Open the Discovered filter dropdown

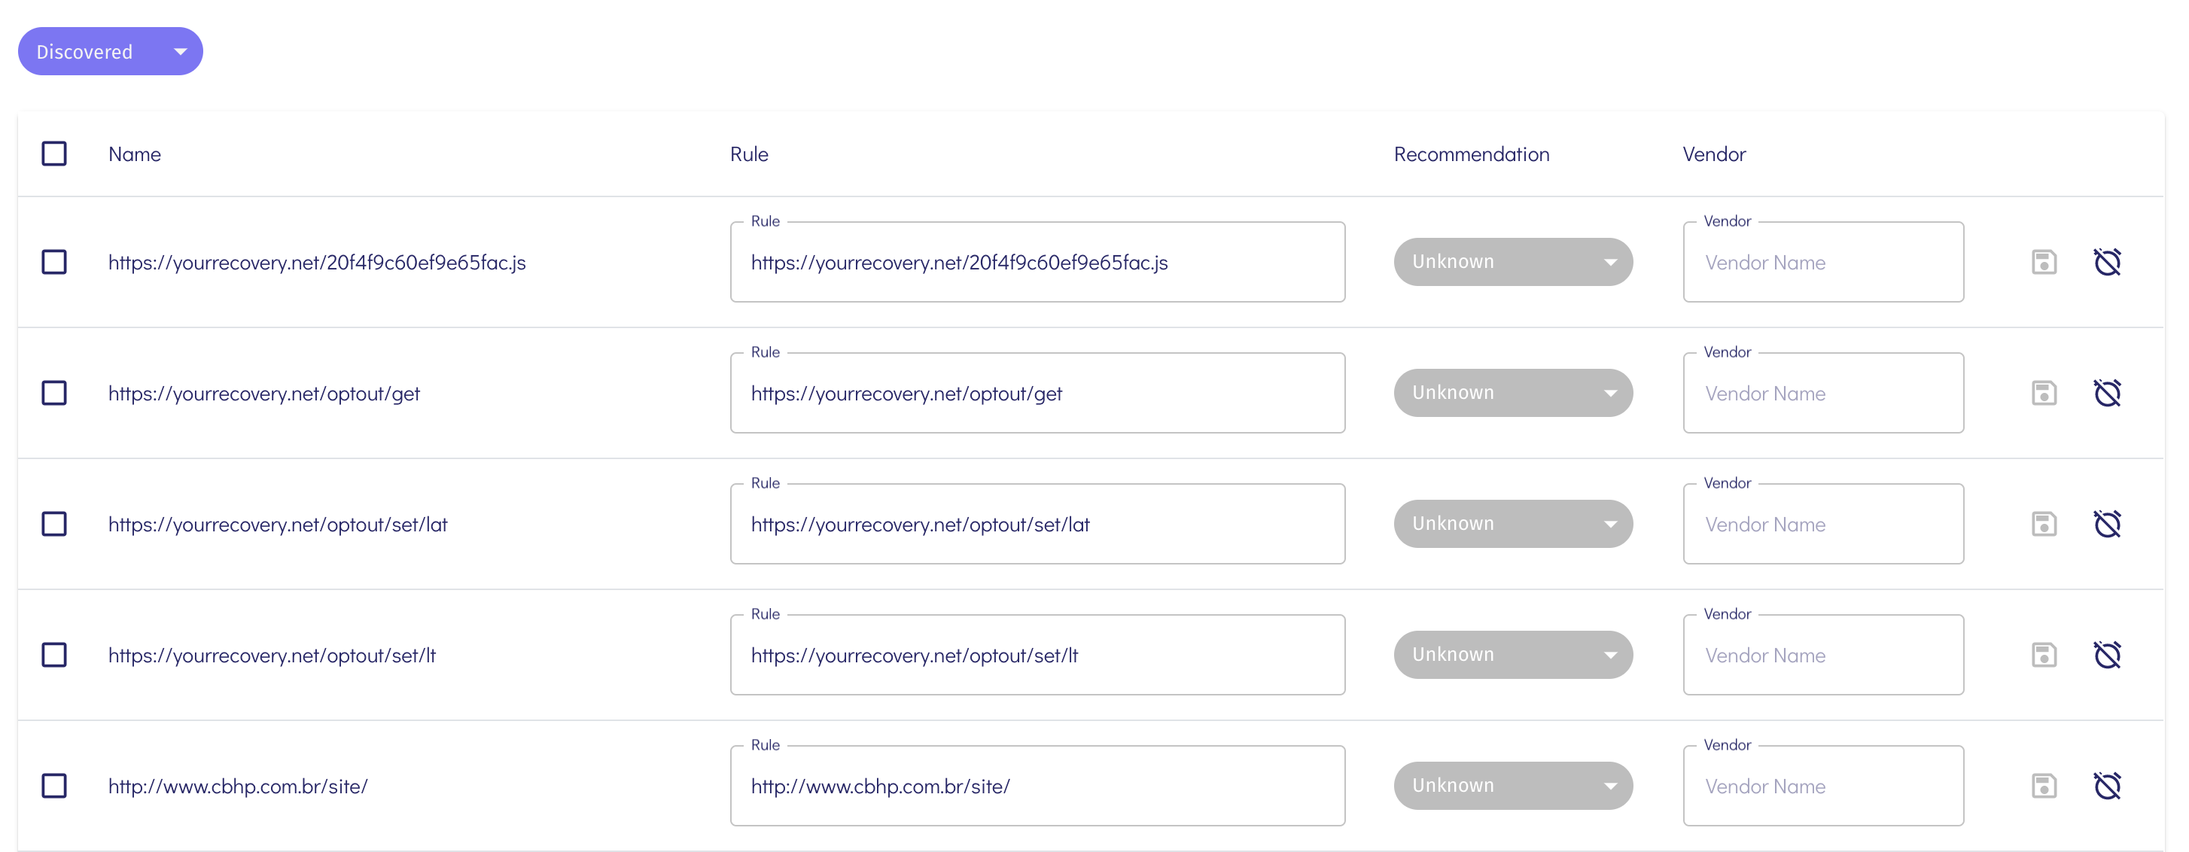[110, 51]
